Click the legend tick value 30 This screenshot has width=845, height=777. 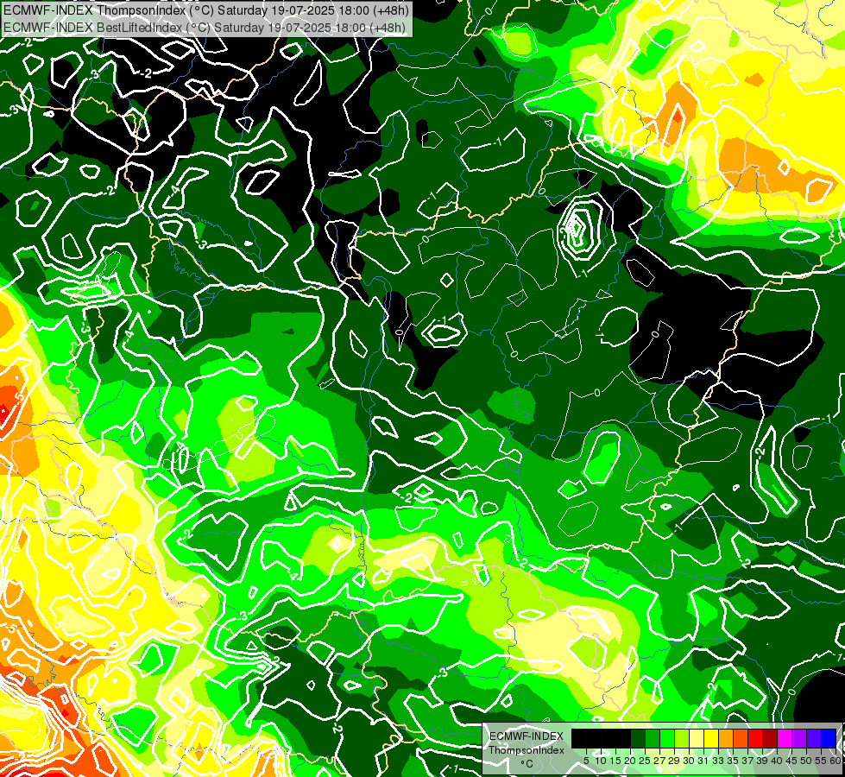690,761
